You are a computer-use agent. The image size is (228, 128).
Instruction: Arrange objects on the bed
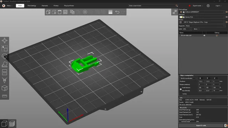click(x=65, y=12)
